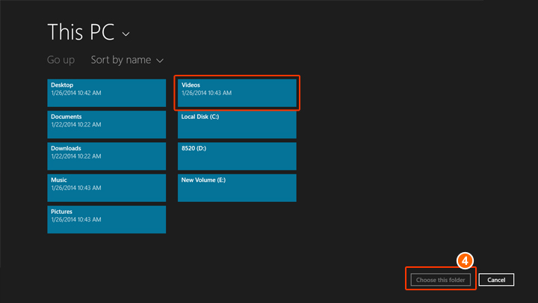Open the Documents folder tile
The image size is (538, 303).
tap(106, 124)
